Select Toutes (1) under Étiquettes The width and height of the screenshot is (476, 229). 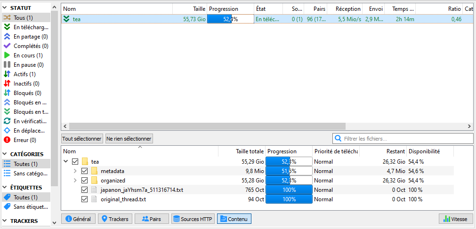pyautogui.click(x=26, y=197)
